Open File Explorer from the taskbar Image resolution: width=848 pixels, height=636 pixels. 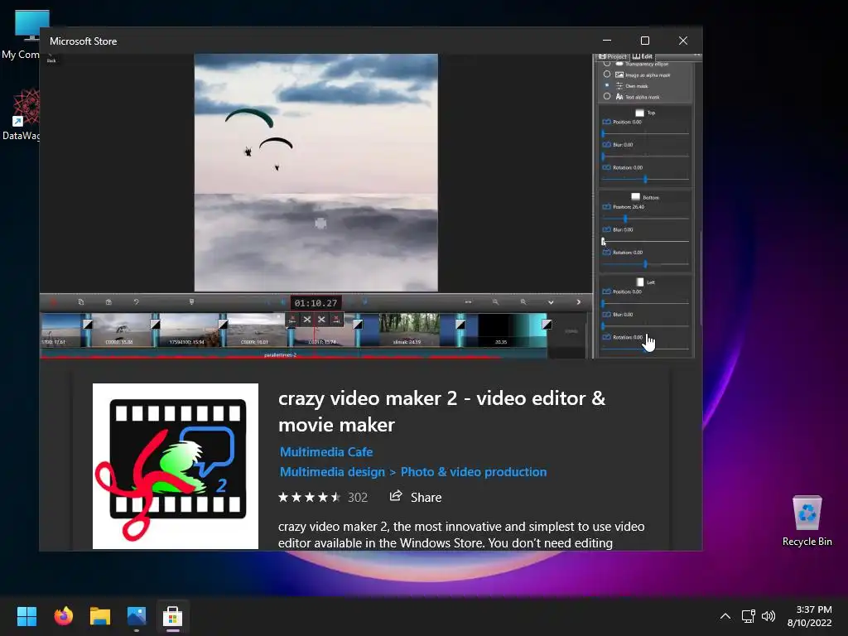100,616
